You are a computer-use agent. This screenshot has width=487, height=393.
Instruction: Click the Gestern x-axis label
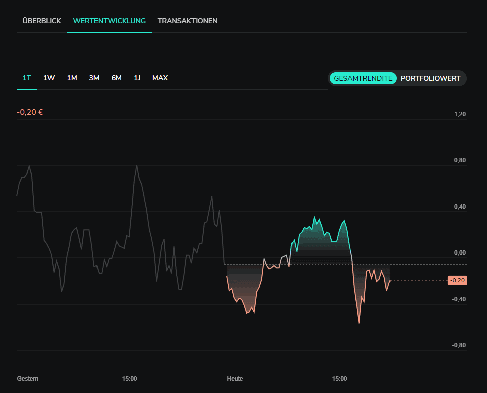coord(28,379)
